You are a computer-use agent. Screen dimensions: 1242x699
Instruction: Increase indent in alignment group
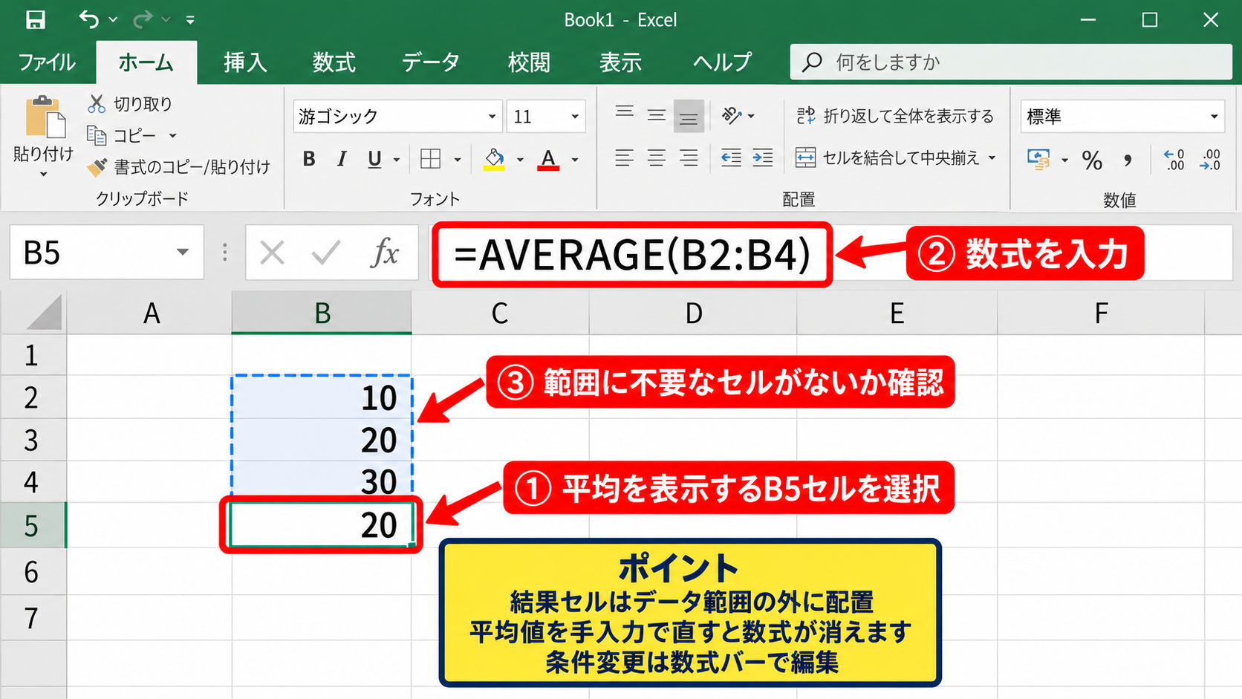point(763,157)
